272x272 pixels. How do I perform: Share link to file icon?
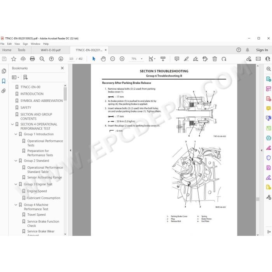point(249,59)
